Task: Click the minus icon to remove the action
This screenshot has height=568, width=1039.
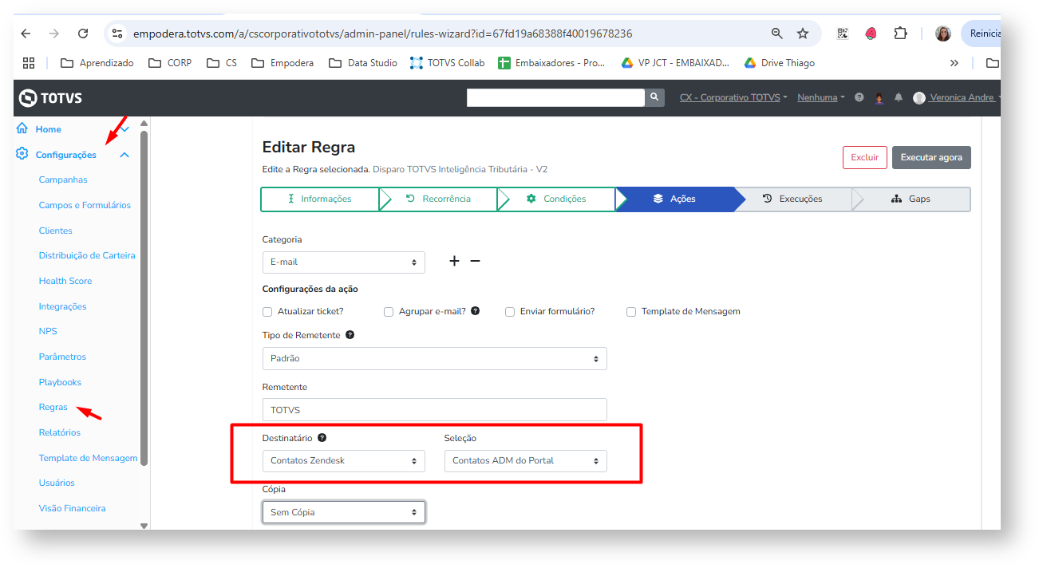Action: pyautogui.click(x=474, y=261)
